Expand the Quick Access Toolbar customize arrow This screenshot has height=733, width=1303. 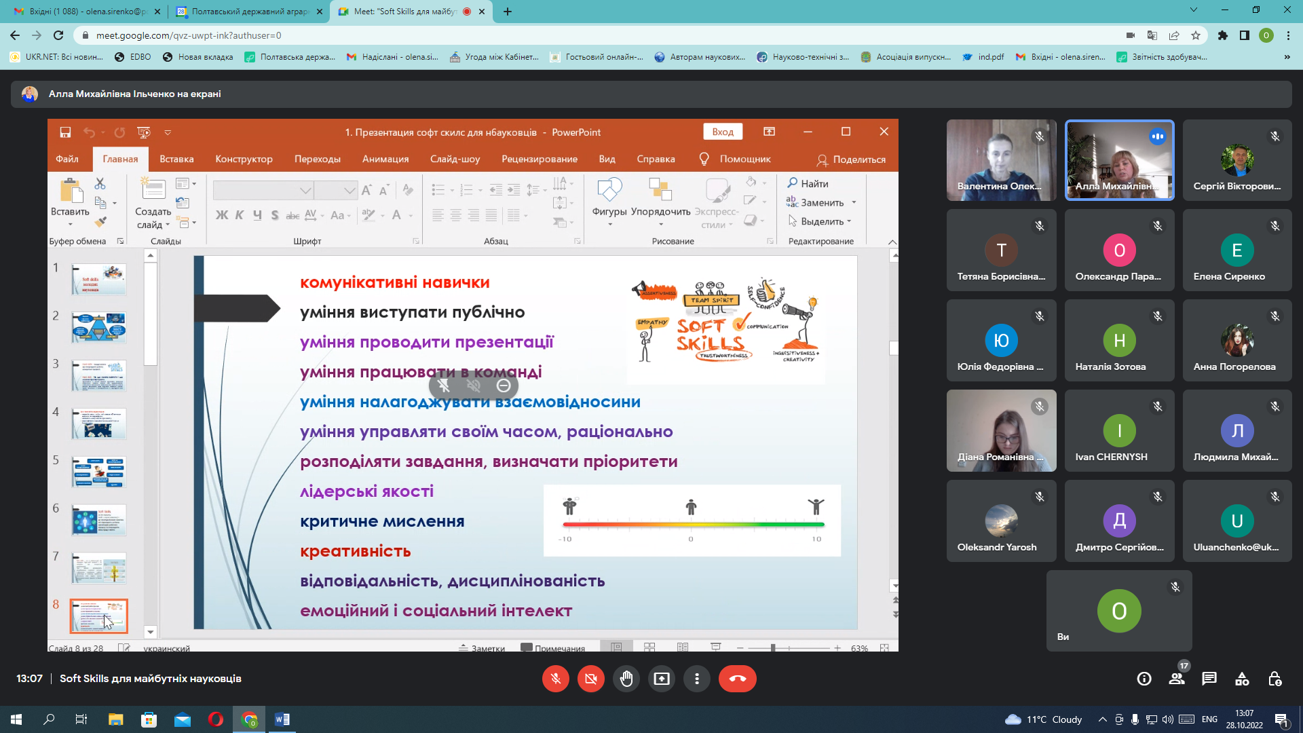coord(168,132)
